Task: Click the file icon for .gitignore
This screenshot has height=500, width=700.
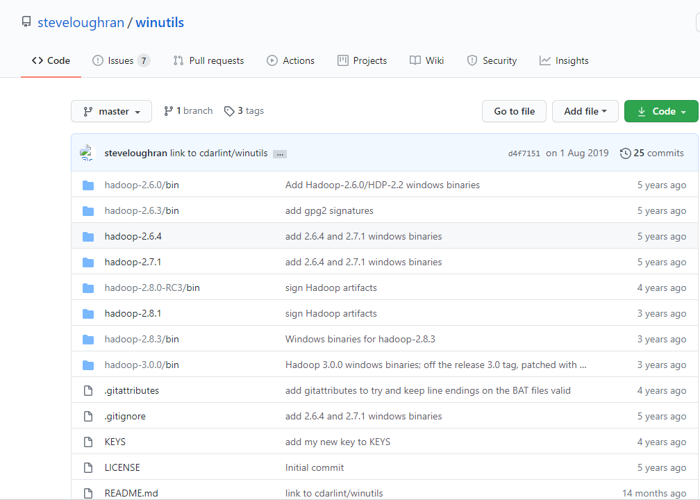Action: pyautogui.click(x=88, y=417)
